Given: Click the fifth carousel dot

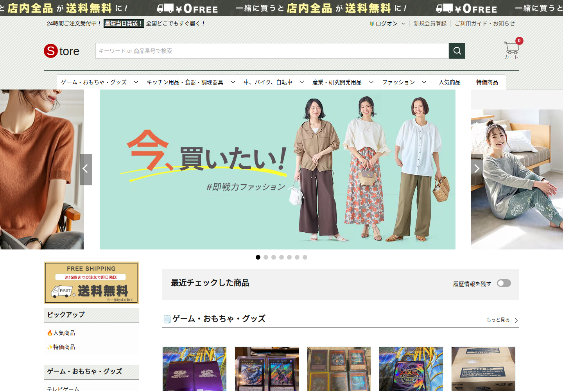Looking at the screenshot, I should pyautogui.click(x=289, y=257).
